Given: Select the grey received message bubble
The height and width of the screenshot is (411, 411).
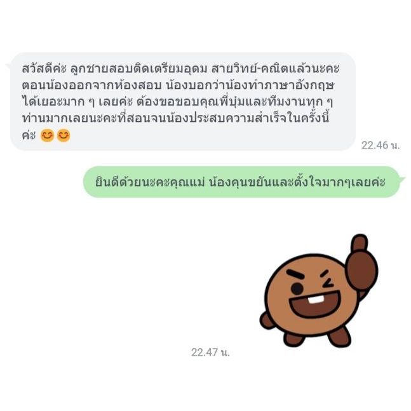Looking at the screenshot, I should [183, 102].
